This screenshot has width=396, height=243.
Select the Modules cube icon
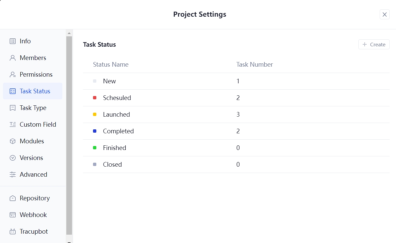pos(12,141)
